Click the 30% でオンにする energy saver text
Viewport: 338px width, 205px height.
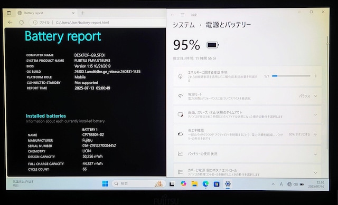[299, 134]
